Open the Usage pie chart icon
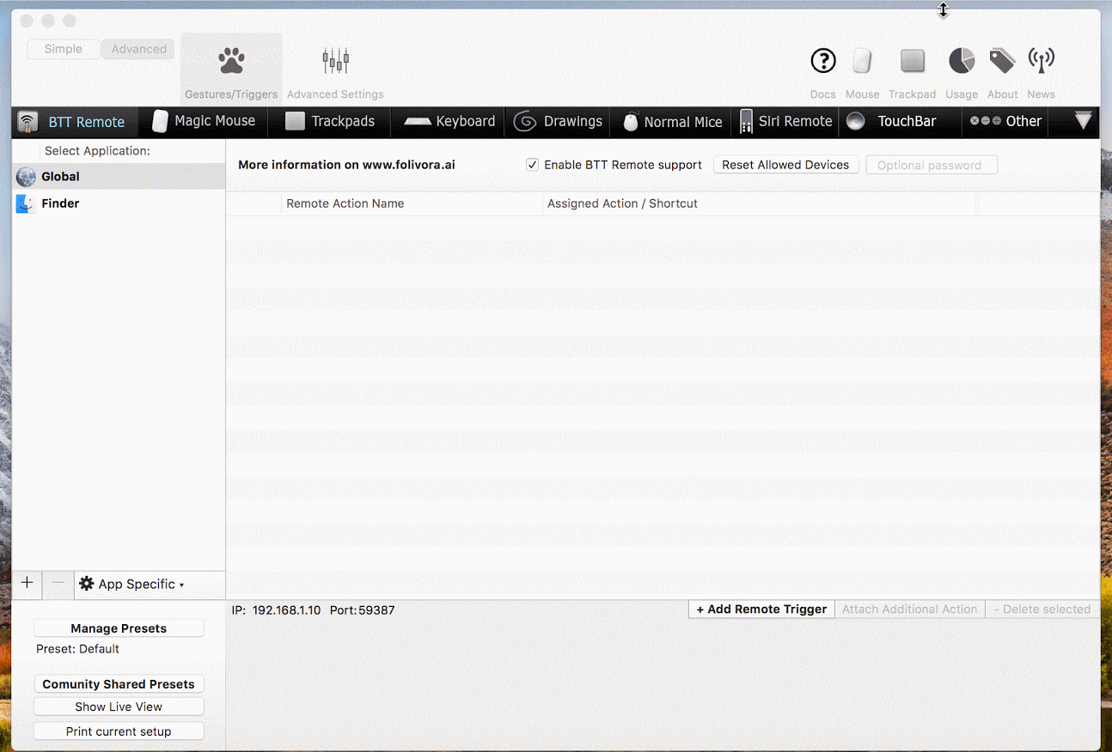Viewport: 1112px width, 752px height. (x=962, y=61)
